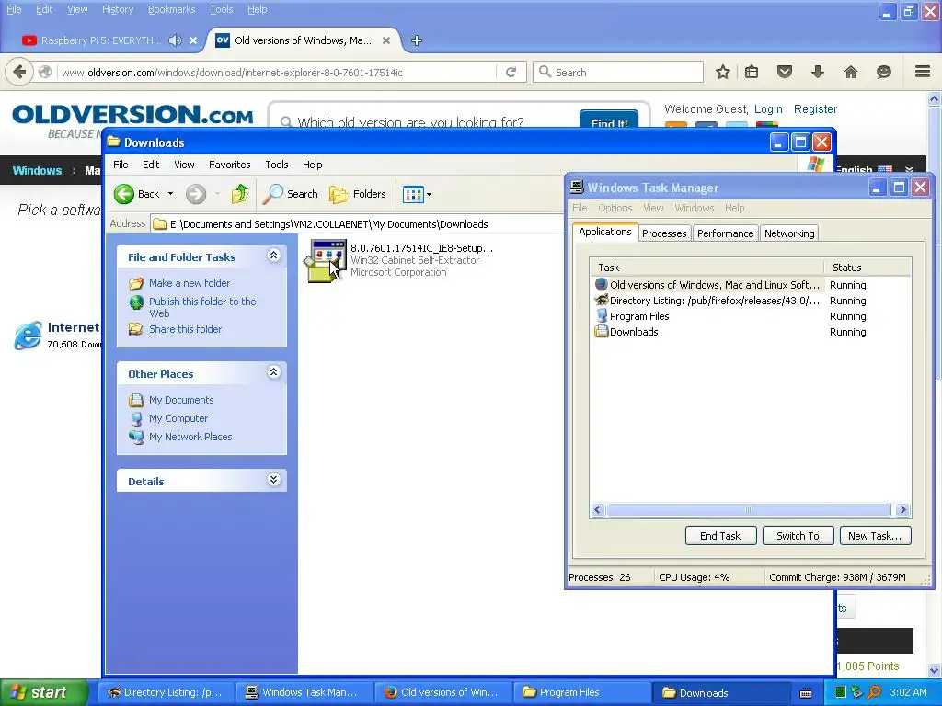Image resolution: width=942 pixels, height=706 pixels.
Task: Collapse Other Places panel
Action: point(273,372)
